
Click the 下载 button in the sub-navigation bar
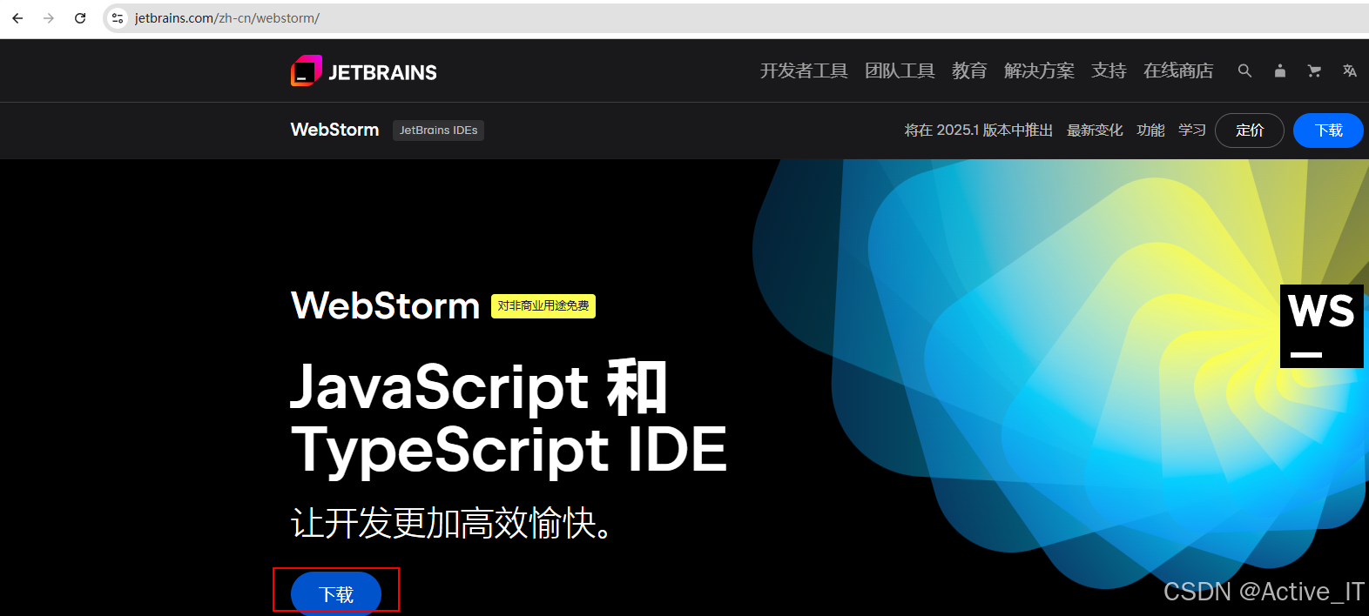point(1328,131)
